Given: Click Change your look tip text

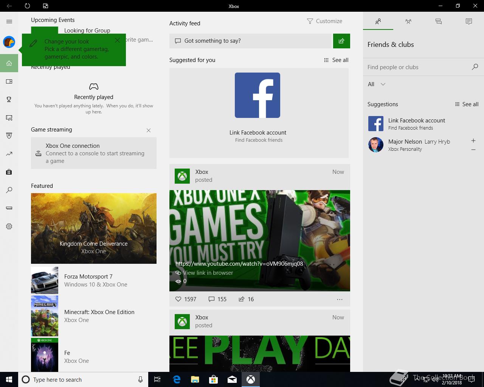Looking at the screenshot, I should 76,49.
